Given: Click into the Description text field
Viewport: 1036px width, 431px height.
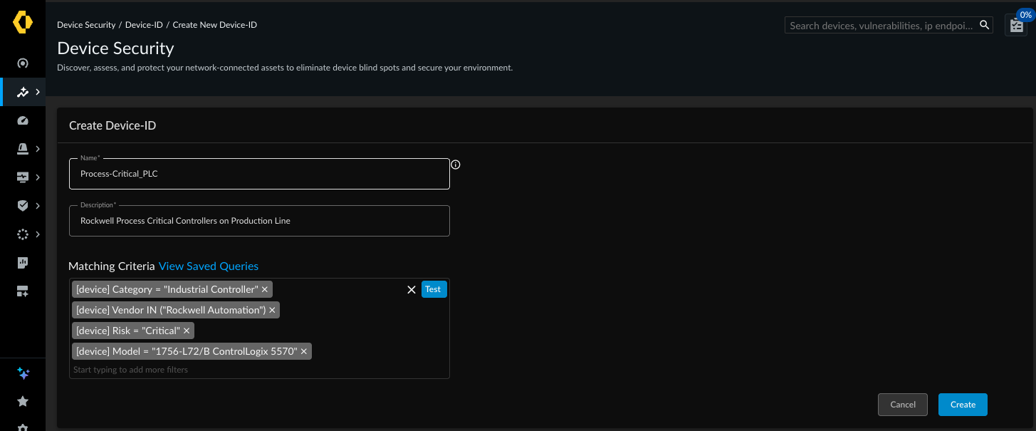Looking at the screenshot, I should [259, 221].
